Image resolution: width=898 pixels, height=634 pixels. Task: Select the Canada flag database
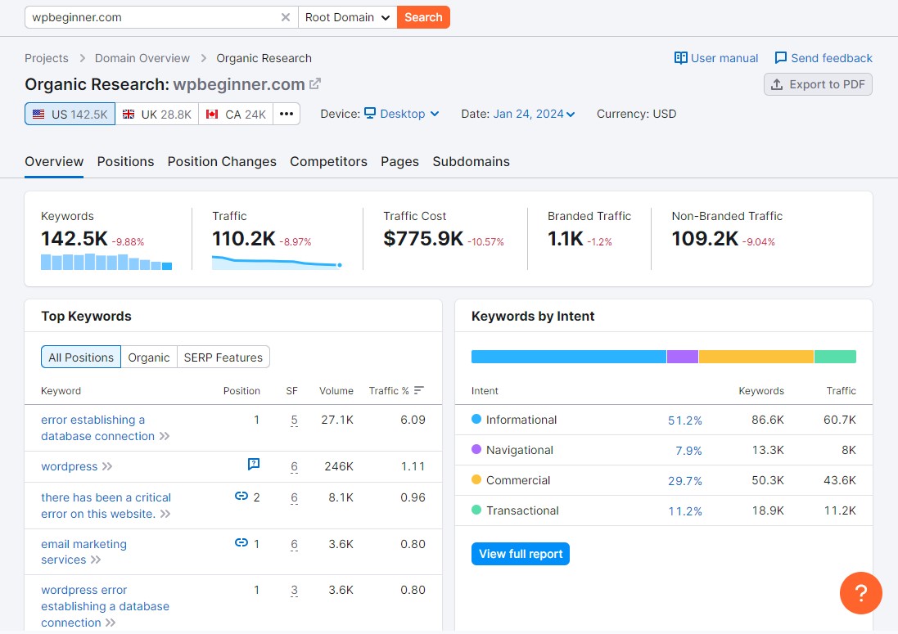(x=236, y=114)
